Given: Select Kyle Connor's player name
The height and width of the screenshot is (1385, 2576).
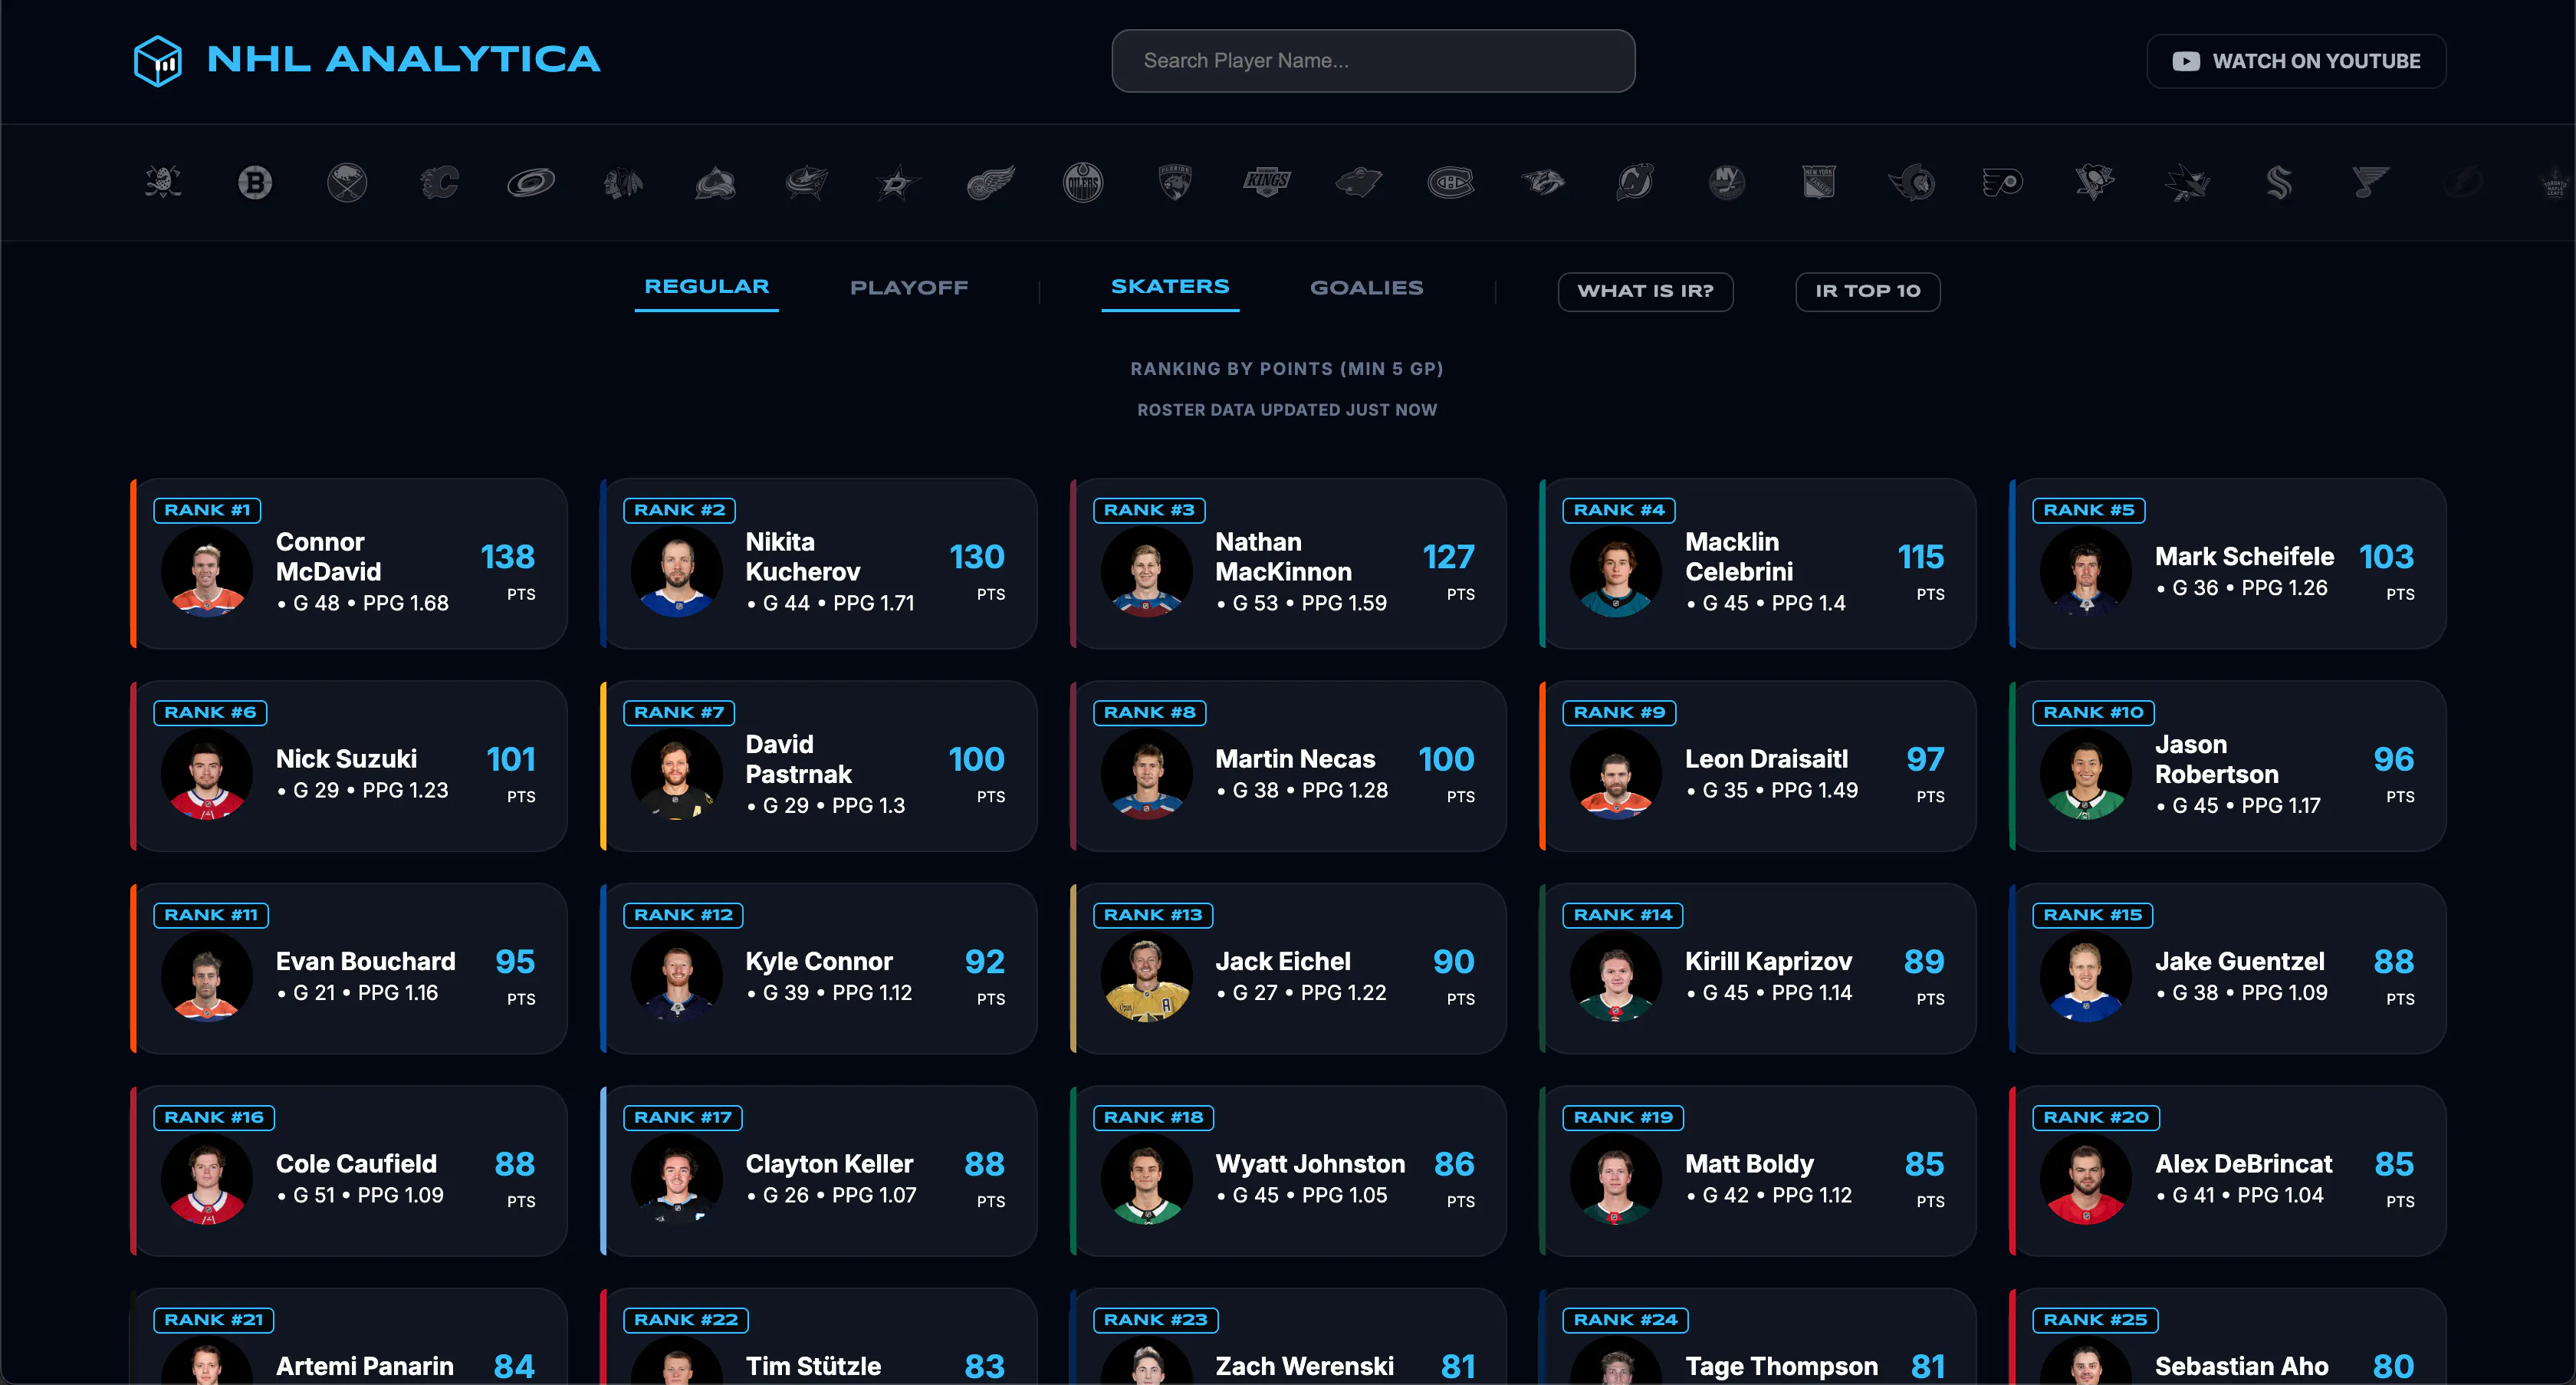Looking at the screenshot, I should (819, 962).
